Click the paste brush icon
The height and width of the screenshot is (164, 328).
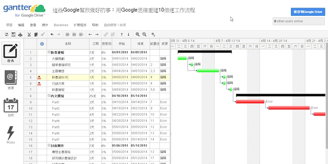[43, 34]
